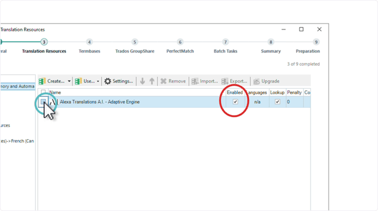This screenshot has width=378, height=211.
Task: Click the Import toolbar icon
Action: 195,81
